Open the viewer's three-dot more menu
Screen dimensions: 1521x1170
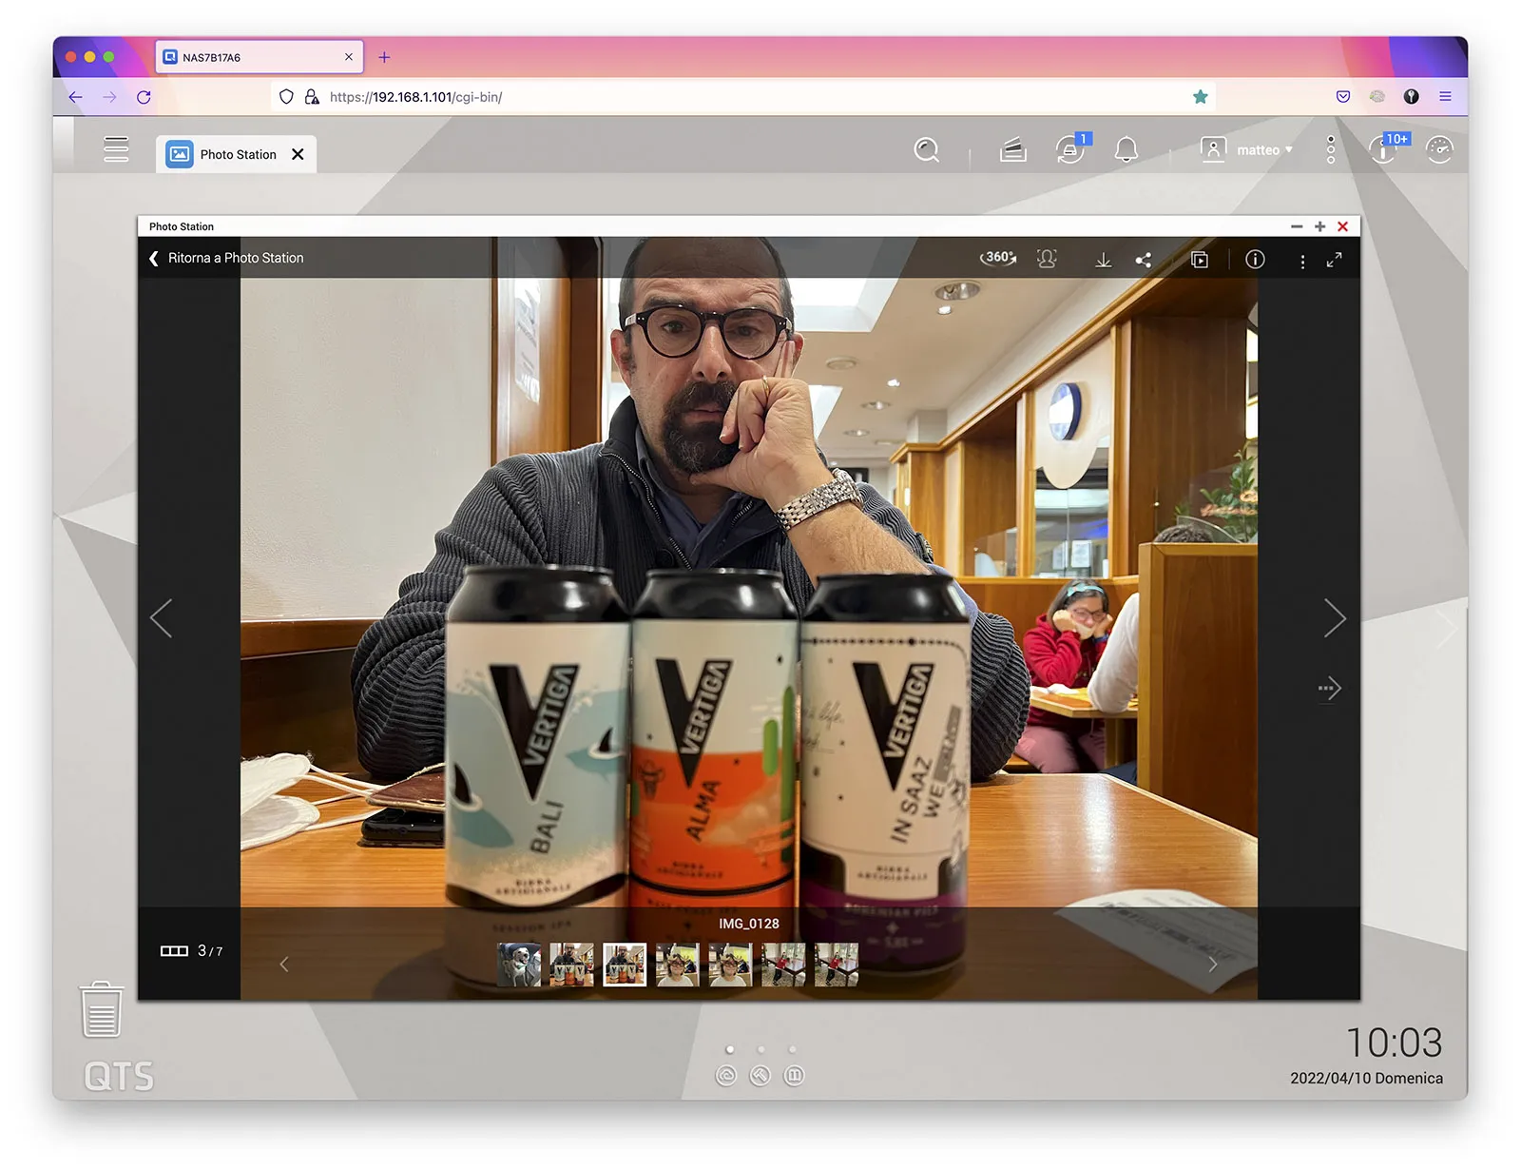(1302, 261)
